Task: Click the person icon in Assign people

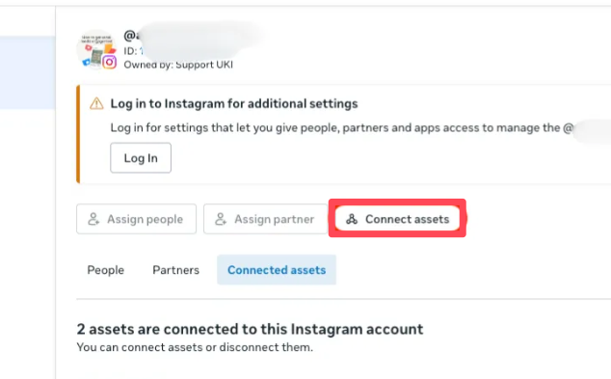Action: pos(93,219)
